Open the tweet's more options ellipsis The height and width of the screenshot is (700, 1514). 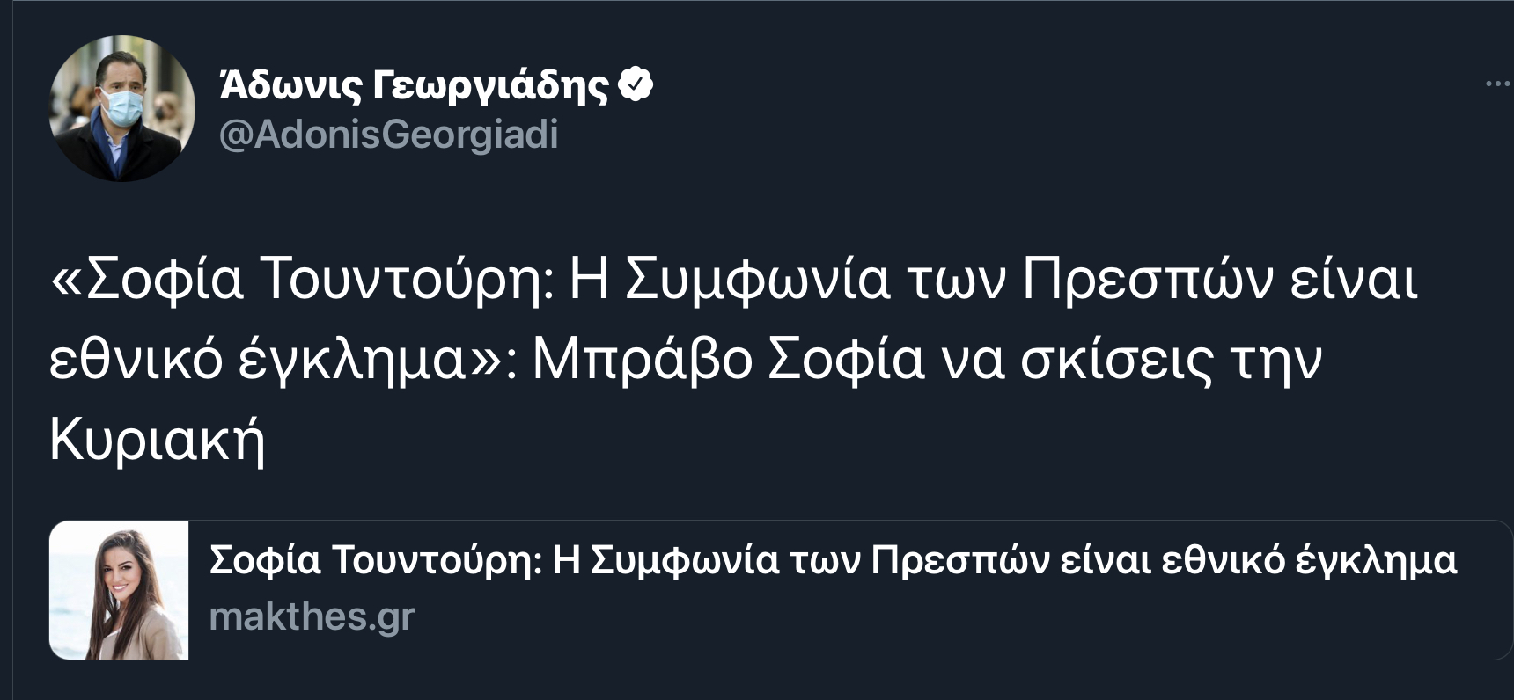(1498, 84)
